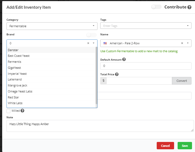Click the green Save button
Image resolution: width=195 pixels, height=152 pixels.
[x=185, y=145]
